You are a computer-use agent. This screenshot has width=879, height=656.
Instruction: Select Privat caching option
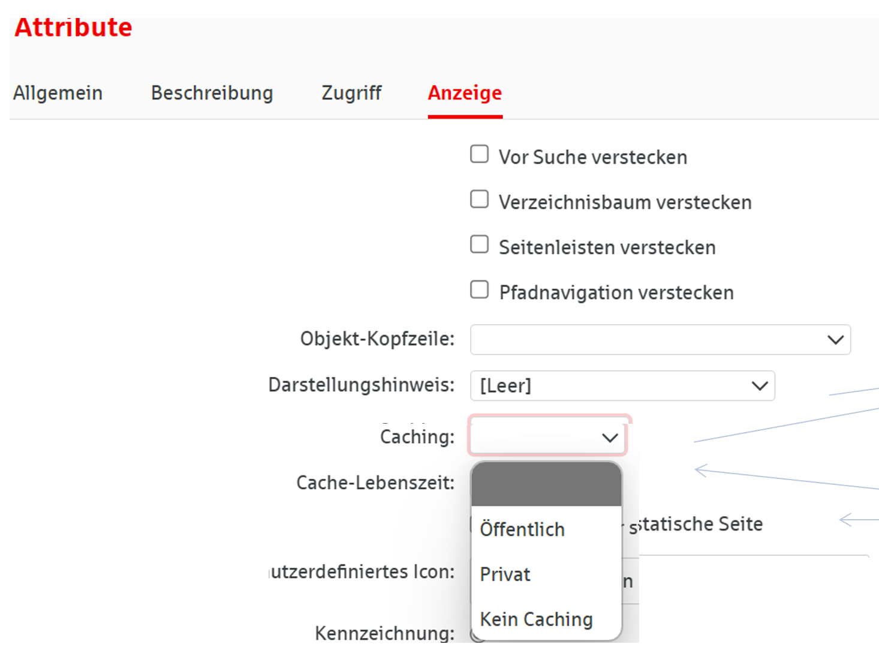coord(505,574)
